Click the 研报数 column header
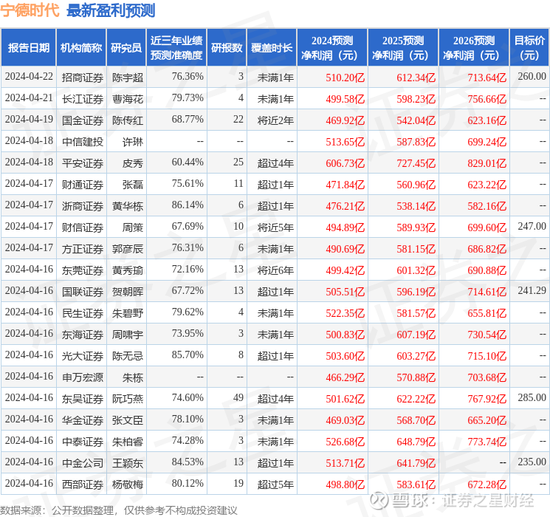Viewport: 550px width, 517px height. (227, 48)
